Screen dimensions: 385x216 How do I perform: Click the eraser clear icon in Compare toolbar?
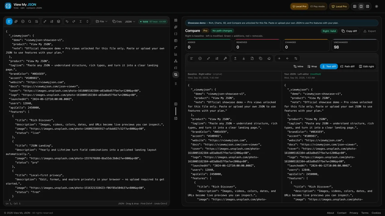269,58
